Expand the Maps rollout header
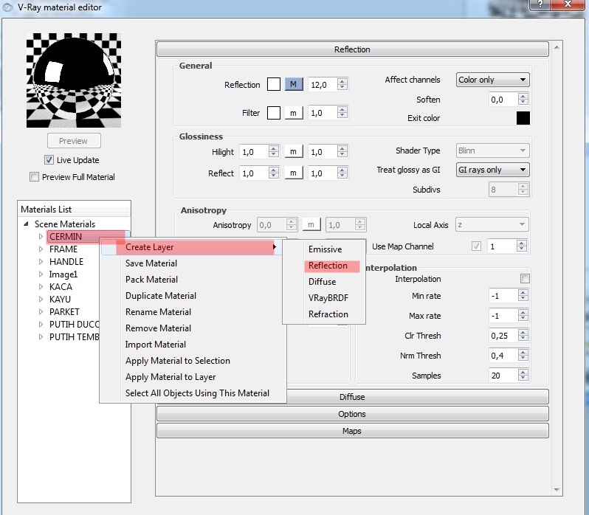The height and width of the screenshot is (515, 589). pyautogui.click(x=352, y=431)
